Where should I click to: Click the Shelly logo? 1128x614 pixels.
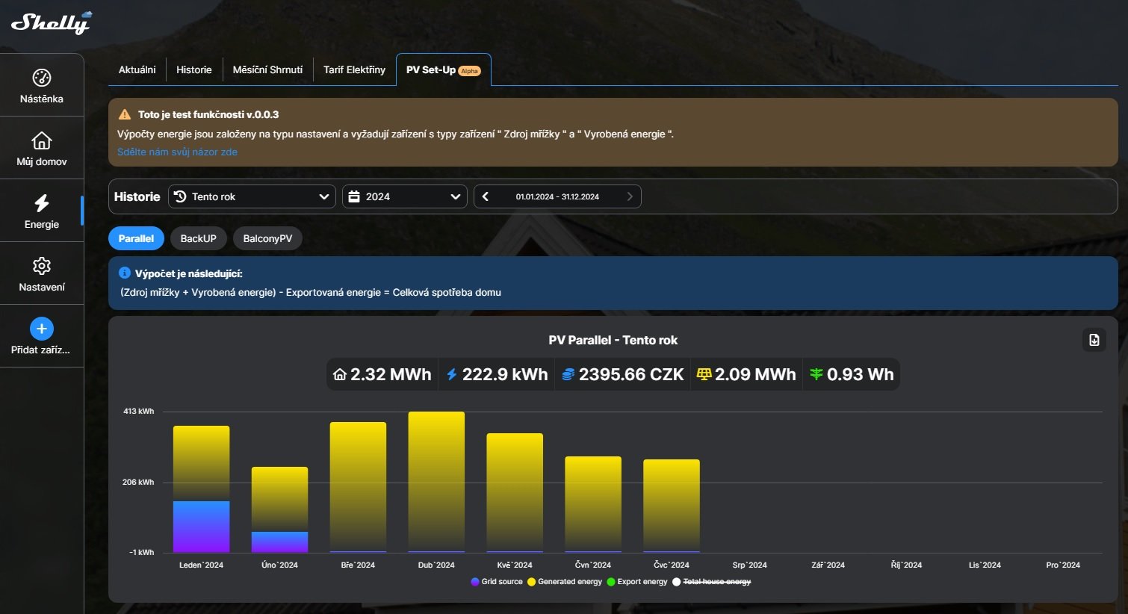(51, 22)
